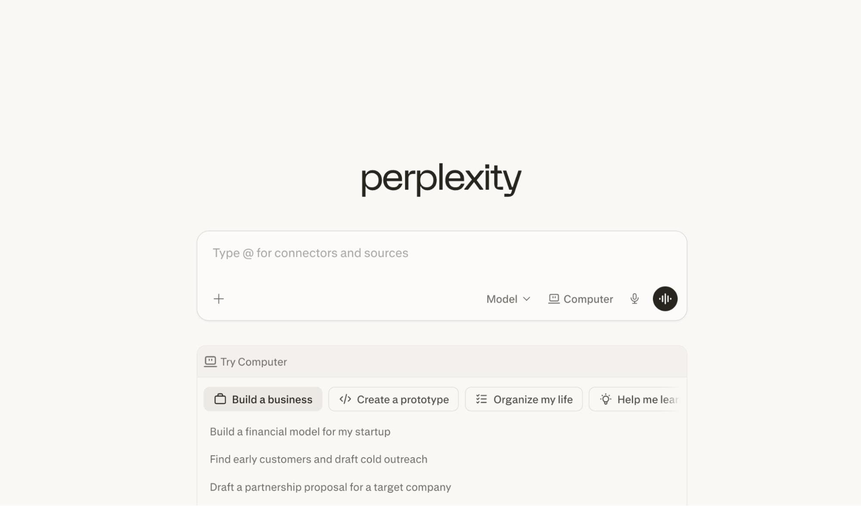The image size is (861, 506).
Task: Open the Model selector dropdown
Action: tap(508, 299)
